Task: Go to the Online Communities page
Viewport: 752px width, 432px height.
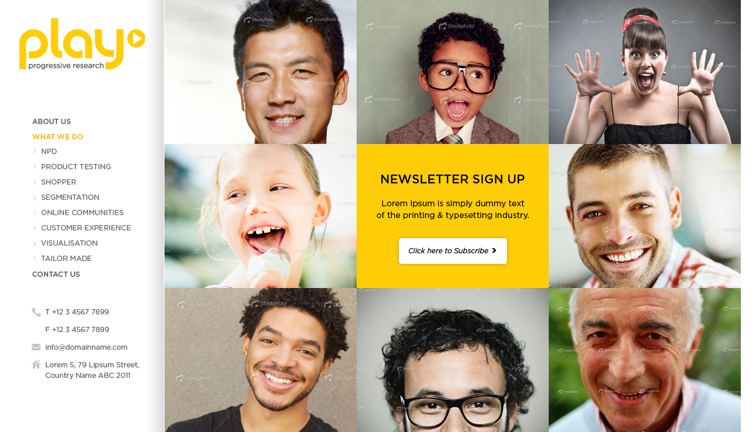Action: [82, 213]
